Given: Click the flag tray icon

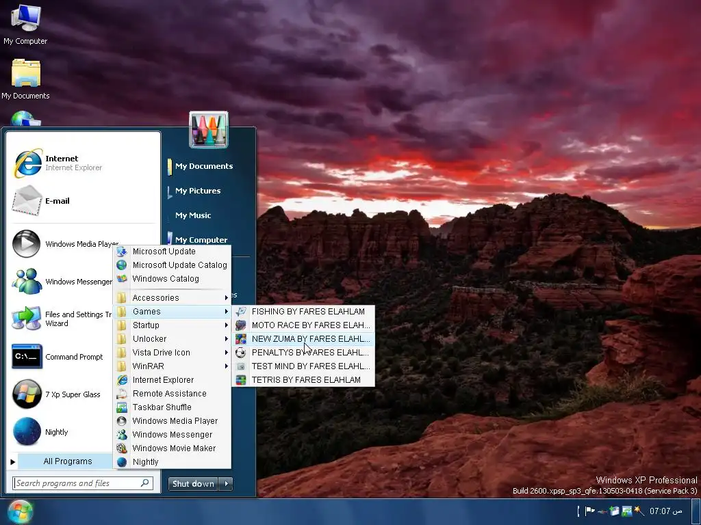Looking at the screenshot, I should click(590, 511).
